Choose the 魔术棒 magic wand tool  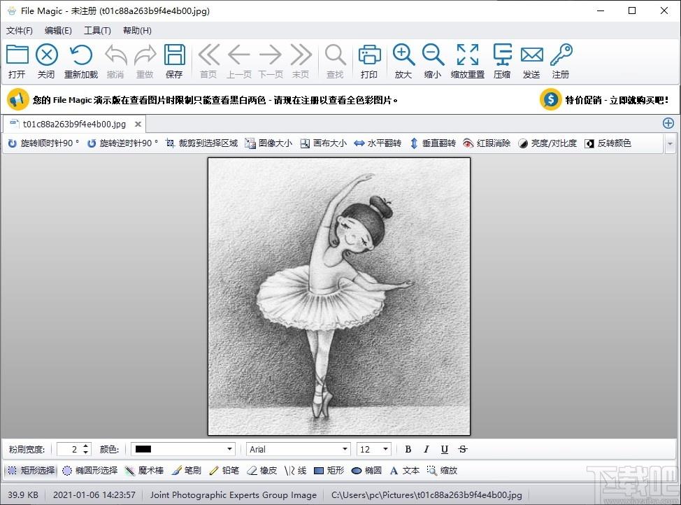tap(144, 471)
